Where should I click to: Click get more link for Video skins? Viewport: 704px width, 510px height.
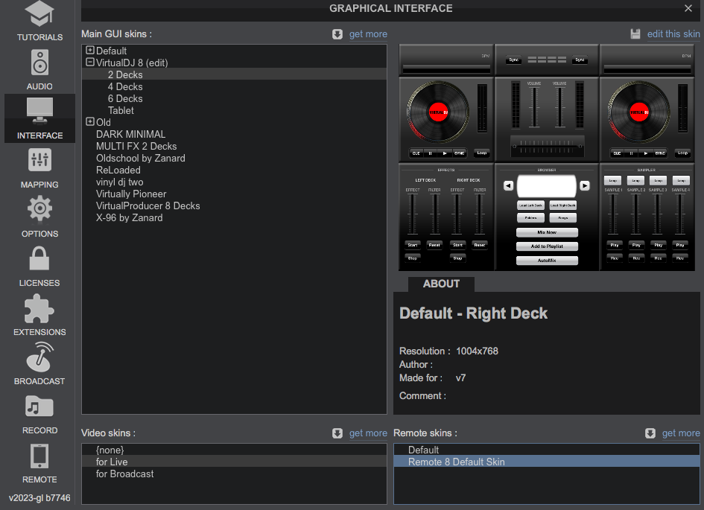pos(368,433)
